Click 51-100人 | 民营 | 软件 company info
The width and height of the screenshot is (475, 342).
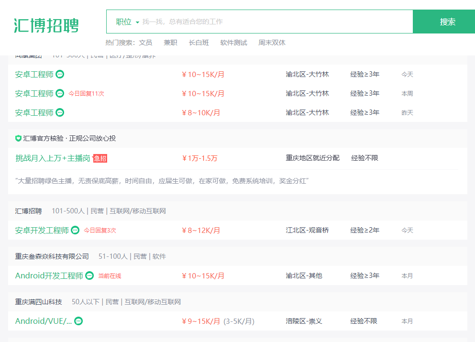tap(132, 256)
